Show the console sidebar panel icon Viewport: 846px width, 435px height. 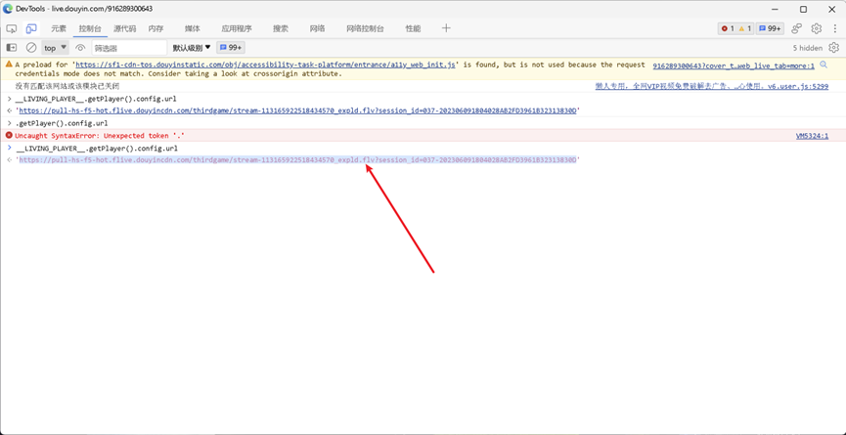click(12, 48)
